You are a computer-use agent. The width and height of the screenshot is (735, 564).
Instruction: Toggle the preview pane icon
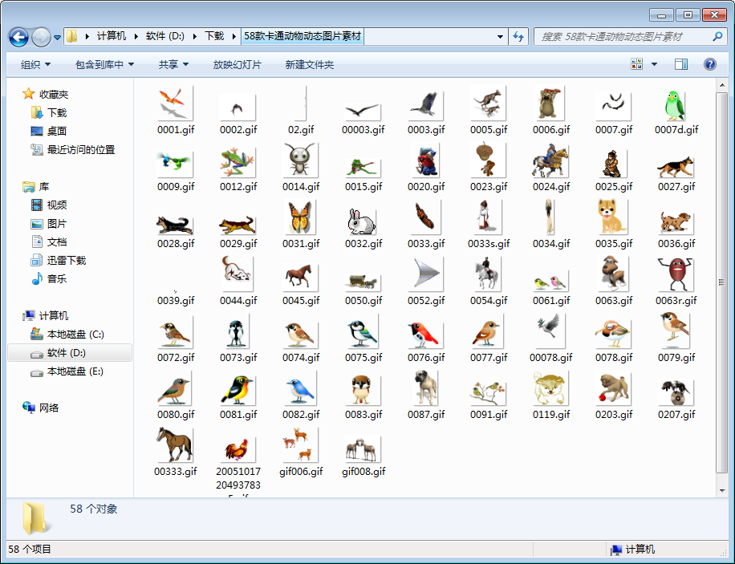pos(681,64)
